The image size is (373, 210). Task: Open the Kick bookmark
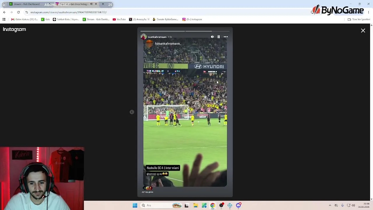tap(45, 20)
